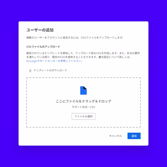This screenshot has width=167, height=167.
Task: Click blank dialog space left of キャンセル
Action: coord(67,136)
